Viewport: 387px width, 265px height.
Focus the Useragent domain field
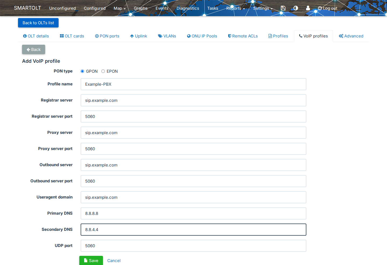pos(193,197)
